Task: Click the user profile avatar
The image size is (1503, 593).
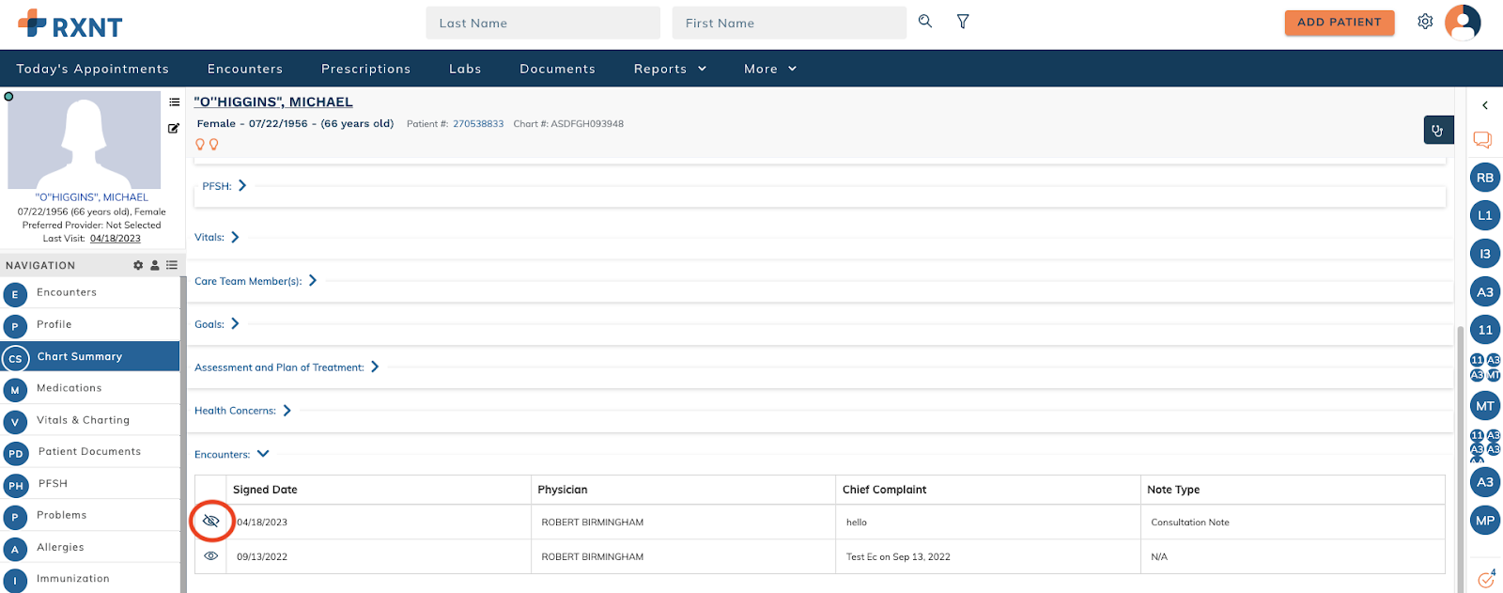Action: pos(1463,22)
